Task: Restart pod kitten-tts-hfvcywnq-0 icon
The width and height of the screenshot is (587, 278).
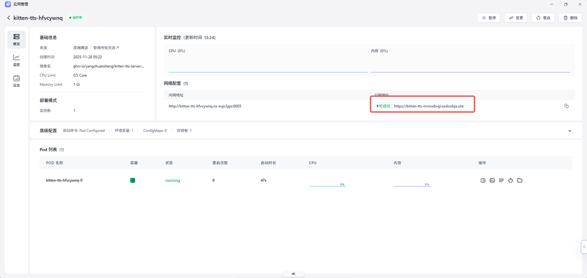Action: click(x=510, y=180)
